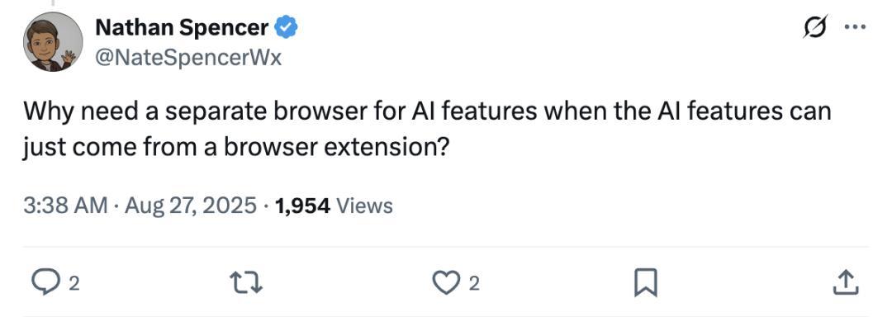The height and width of the screenshot is (317, 892).
Task: Click the Views label
Action: 365,206
